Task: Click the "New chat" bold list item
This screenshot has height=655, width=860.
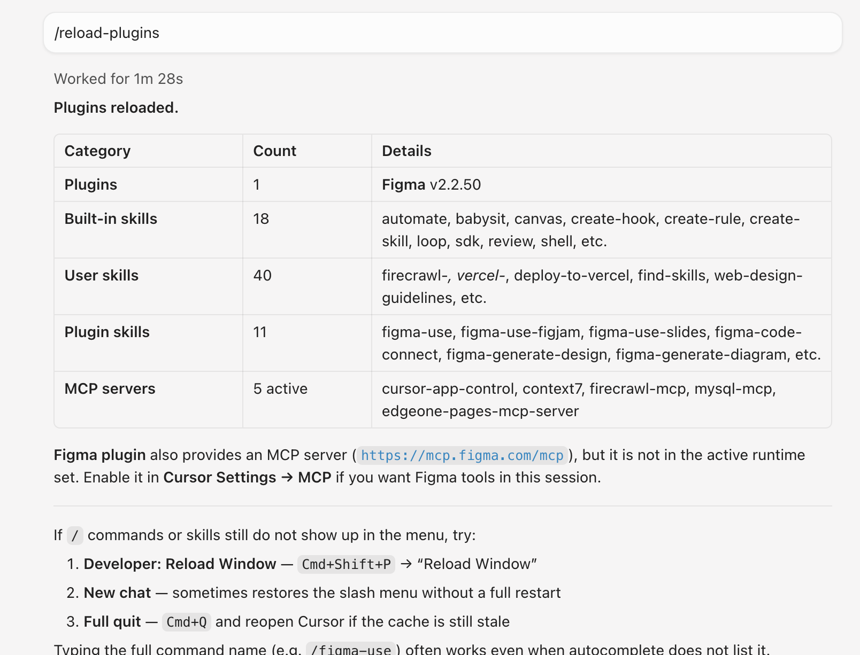Action: coord(117,592)
